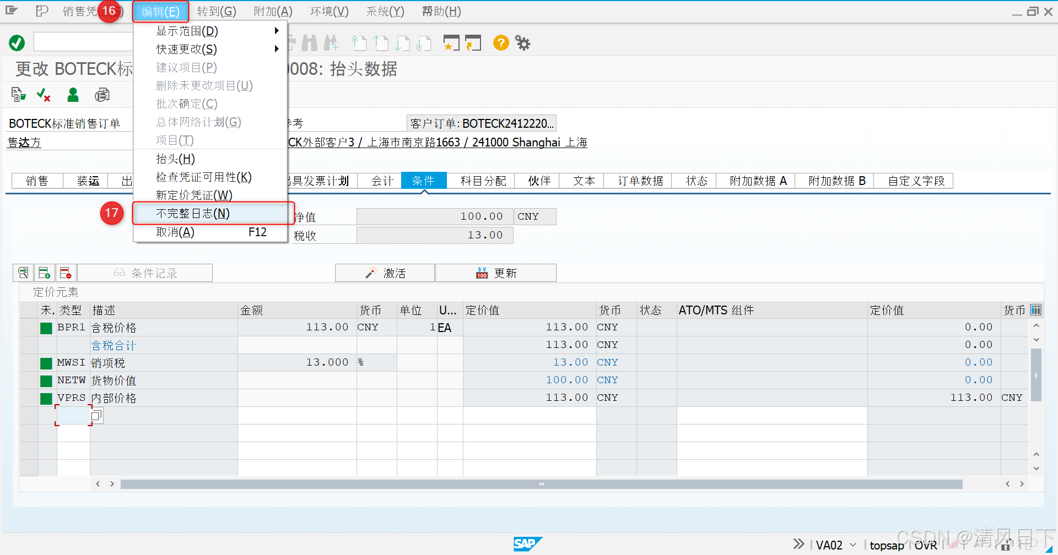The height and width of the screenshot is (555, 1058).
Task: Click the table horizontal scrollbar
Action: [x=541, y=484]
